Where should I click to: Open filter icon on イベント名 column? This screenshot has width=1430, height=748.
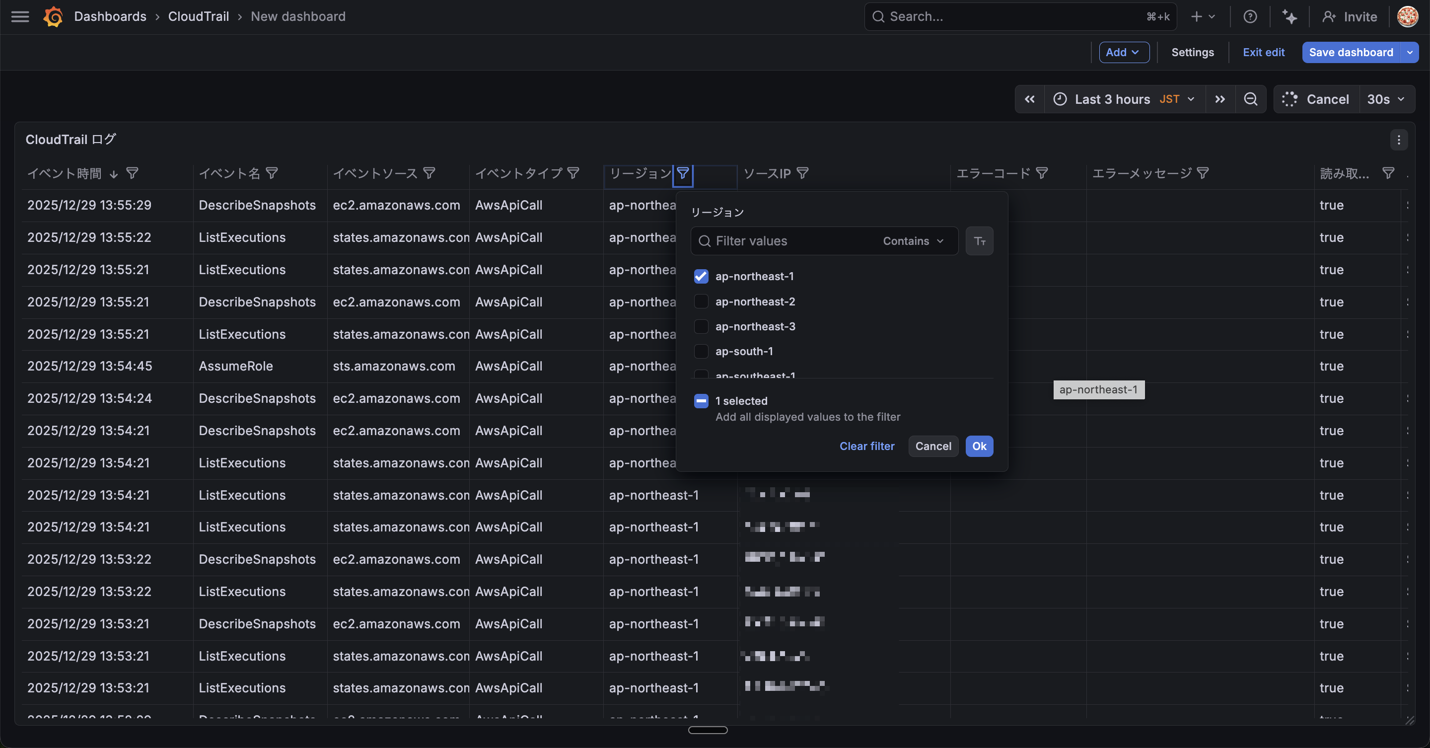point(272,173)
